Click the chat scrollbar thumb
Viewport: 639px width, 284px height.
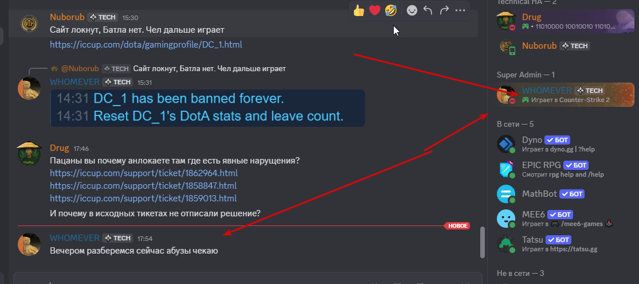pos(483,242)
